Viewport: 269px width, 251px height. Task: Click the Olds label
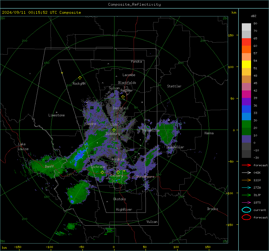pos(114,124)
